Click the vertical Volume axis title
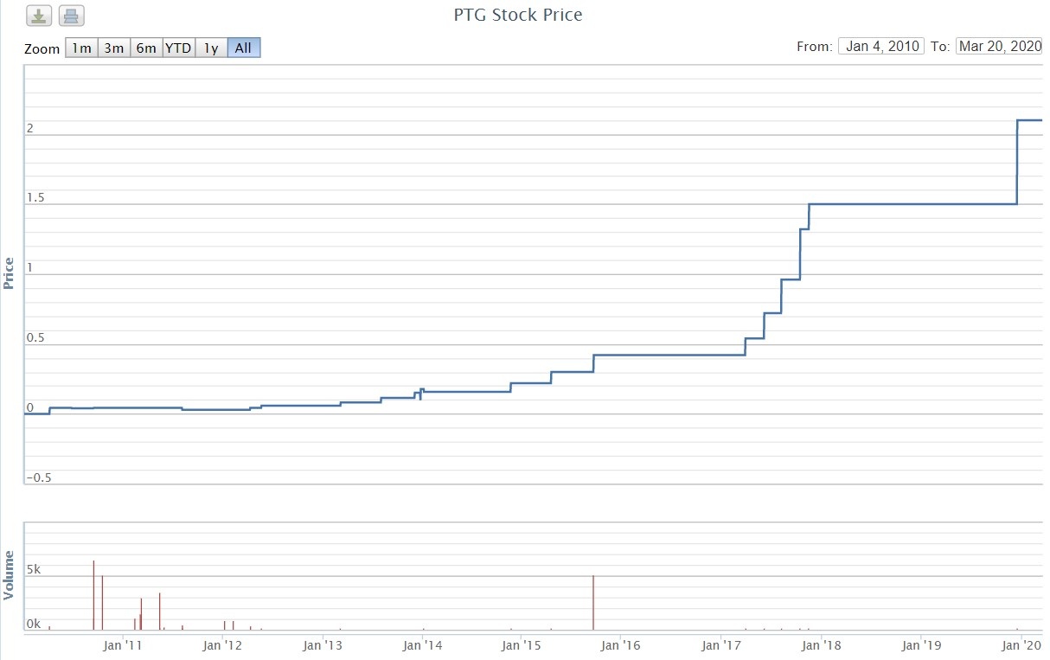1050x660 pixels. tap(10, 575)
